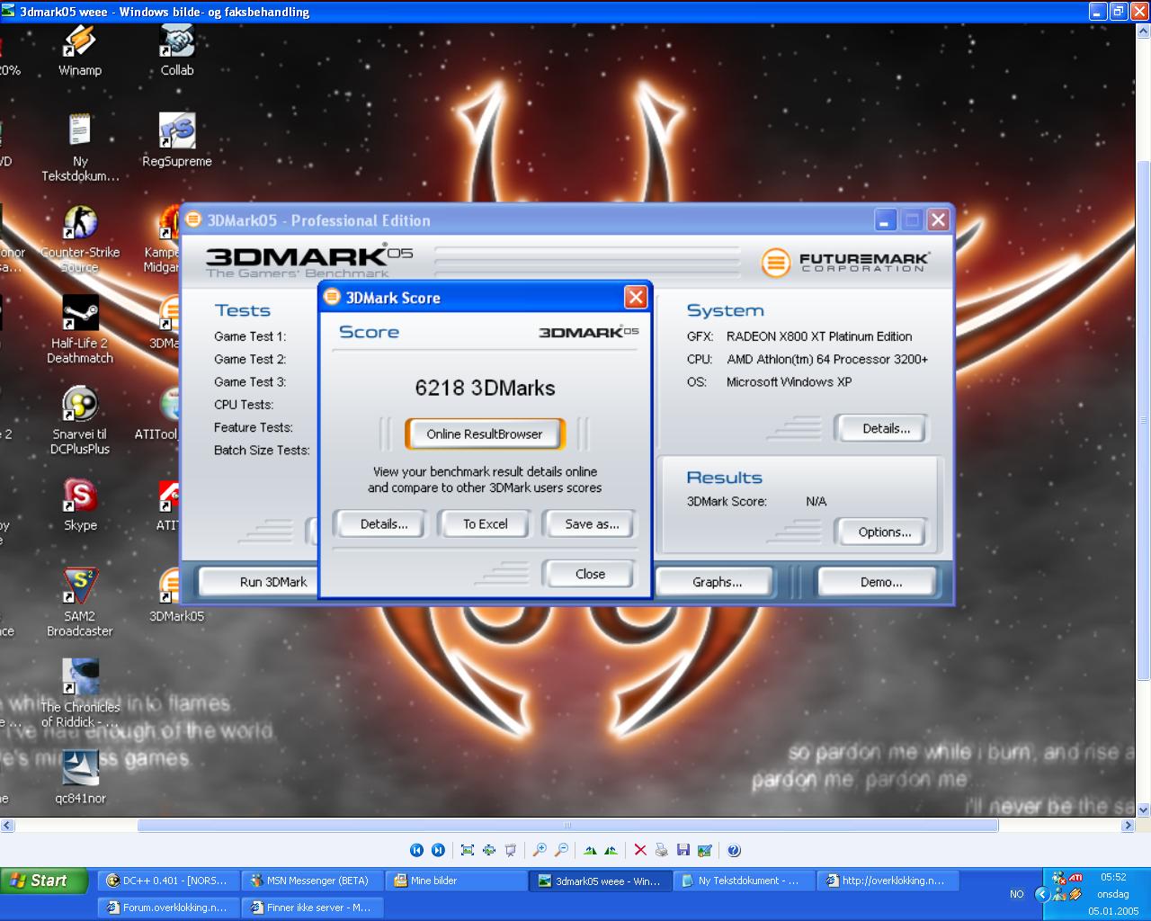Switch to MSN Messenger (BETA) taskbar button

coord(312,881)
